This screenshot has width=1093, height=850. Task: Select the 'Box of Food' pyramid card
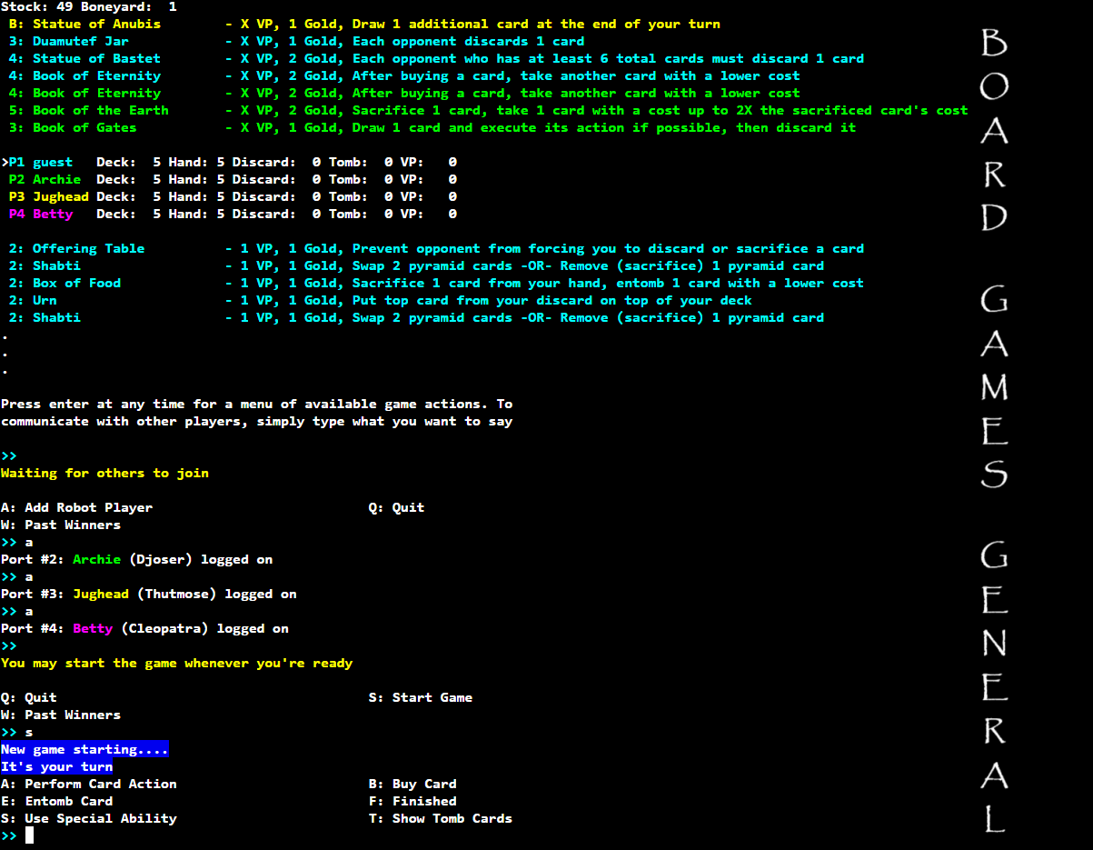tap(77, 283)
